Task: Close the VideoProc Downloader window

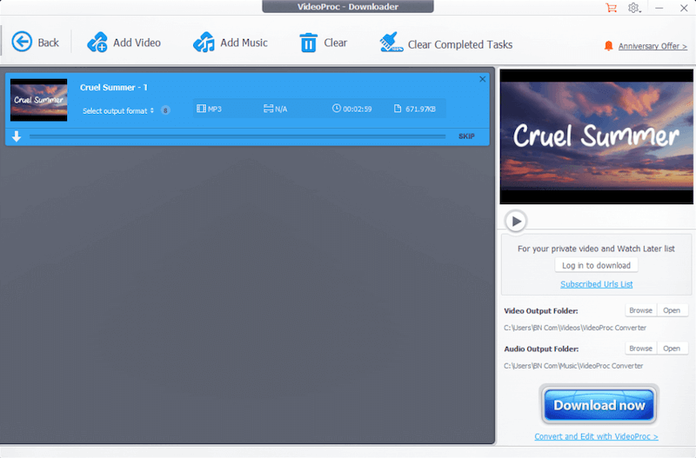Action: (x=684, y=8)
